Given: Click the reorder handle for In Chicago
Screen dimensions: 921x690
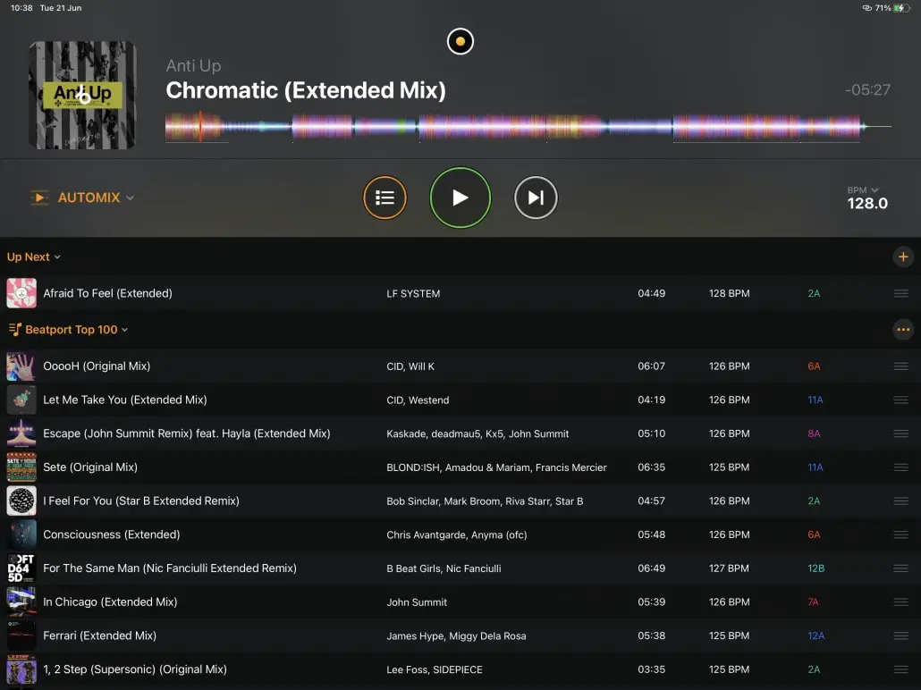Looking at the screenshot, I should pyautogui.click(x=901, y=602).
